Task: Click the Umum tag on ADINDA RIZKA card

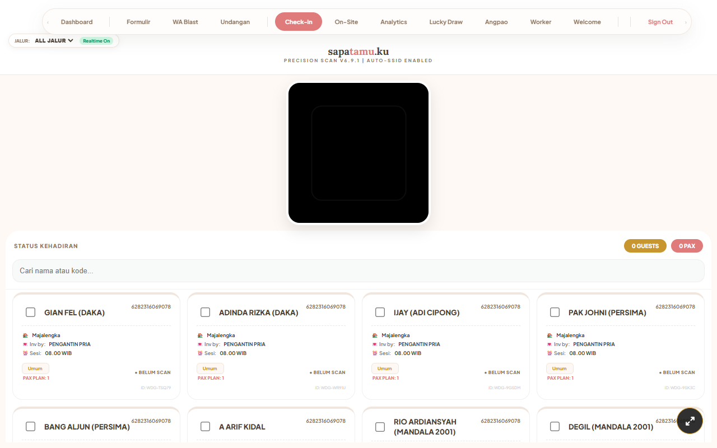Action: coord(210,368)
